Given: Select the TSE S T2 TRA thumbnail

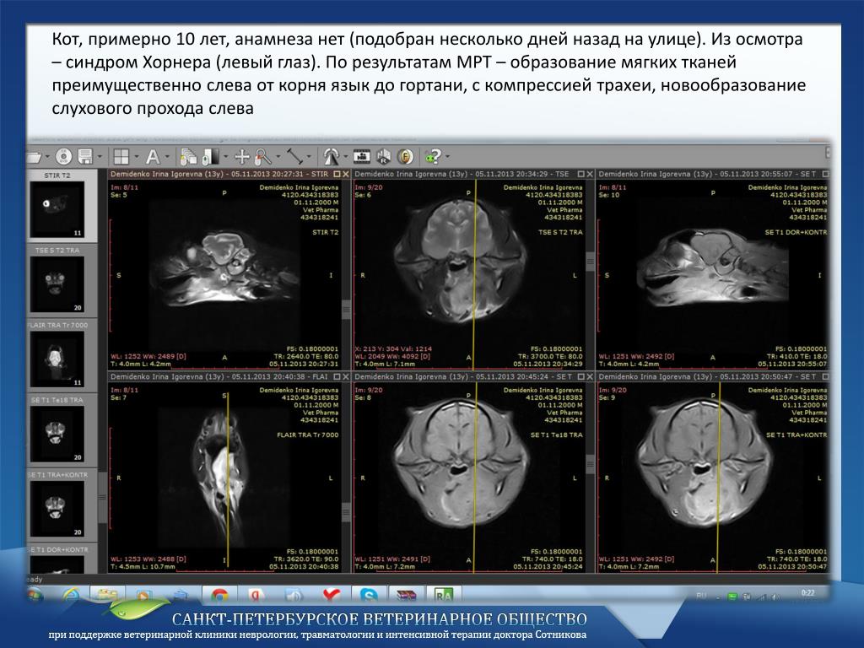Looking at the screenshot, I should [x=57, y=283].
